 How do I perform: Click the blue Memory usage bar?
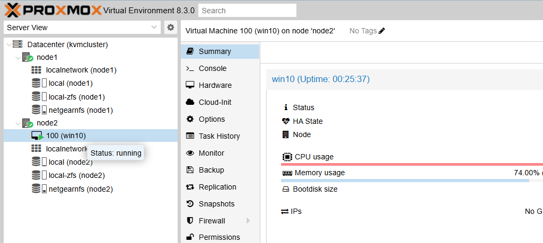[405, 181]
